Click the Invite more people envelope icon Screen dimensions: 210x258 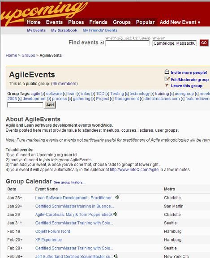pyautogui.click(x=167, y=72)
